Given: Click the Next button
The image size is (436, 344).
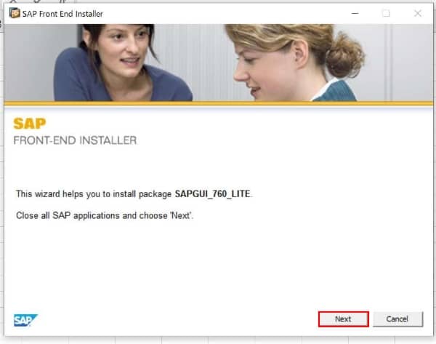Looking at the screenshot, I should click(x=343, y=319).
